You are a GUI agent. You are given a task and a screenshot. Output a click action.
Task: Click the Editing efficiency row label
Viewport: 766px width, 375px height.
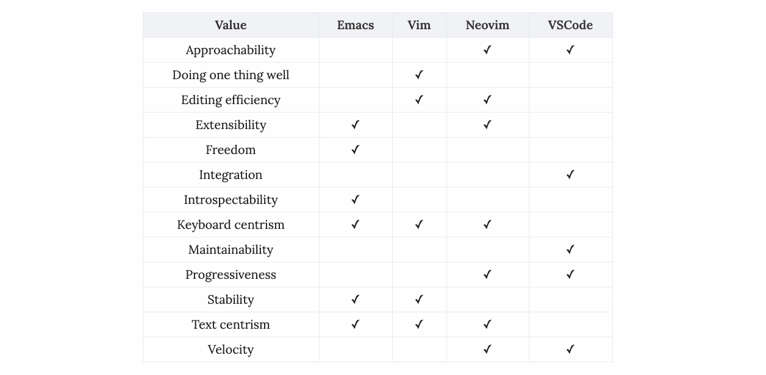231,100
